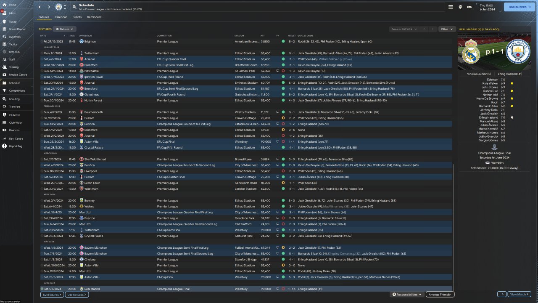This screenshot has width=538, height=303.
Task: Click the View Match button
Action: 520,295
